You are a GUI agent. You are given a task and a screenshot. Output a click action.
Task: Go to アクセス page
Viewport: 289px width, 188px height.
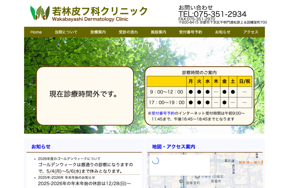coord(251,32)
